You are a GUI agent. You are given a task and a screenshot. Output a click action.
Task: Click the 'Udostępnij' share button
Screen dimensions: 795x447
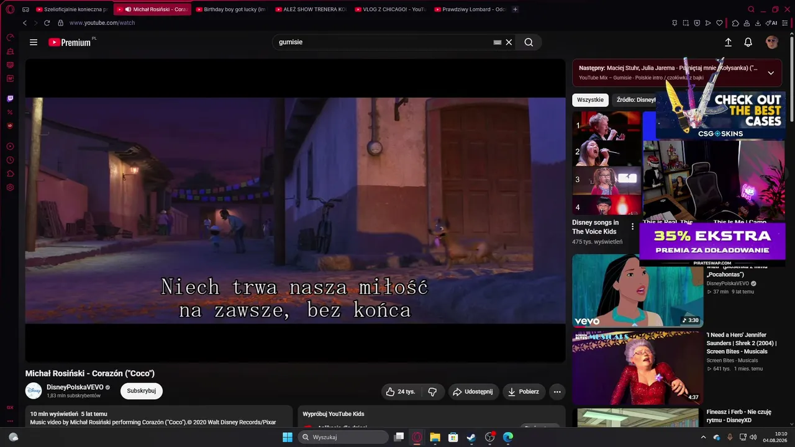(473, 392)
